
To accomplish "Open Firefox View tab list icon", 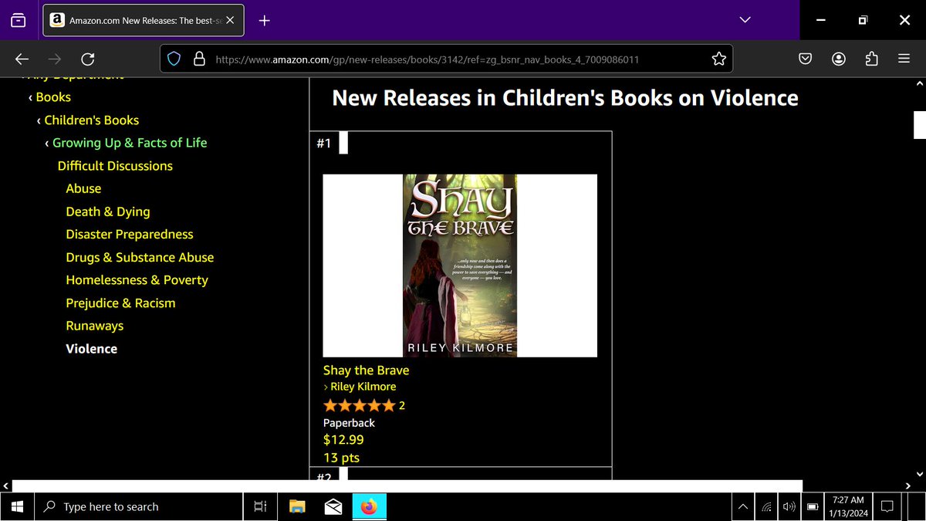I will pos(19,21).
